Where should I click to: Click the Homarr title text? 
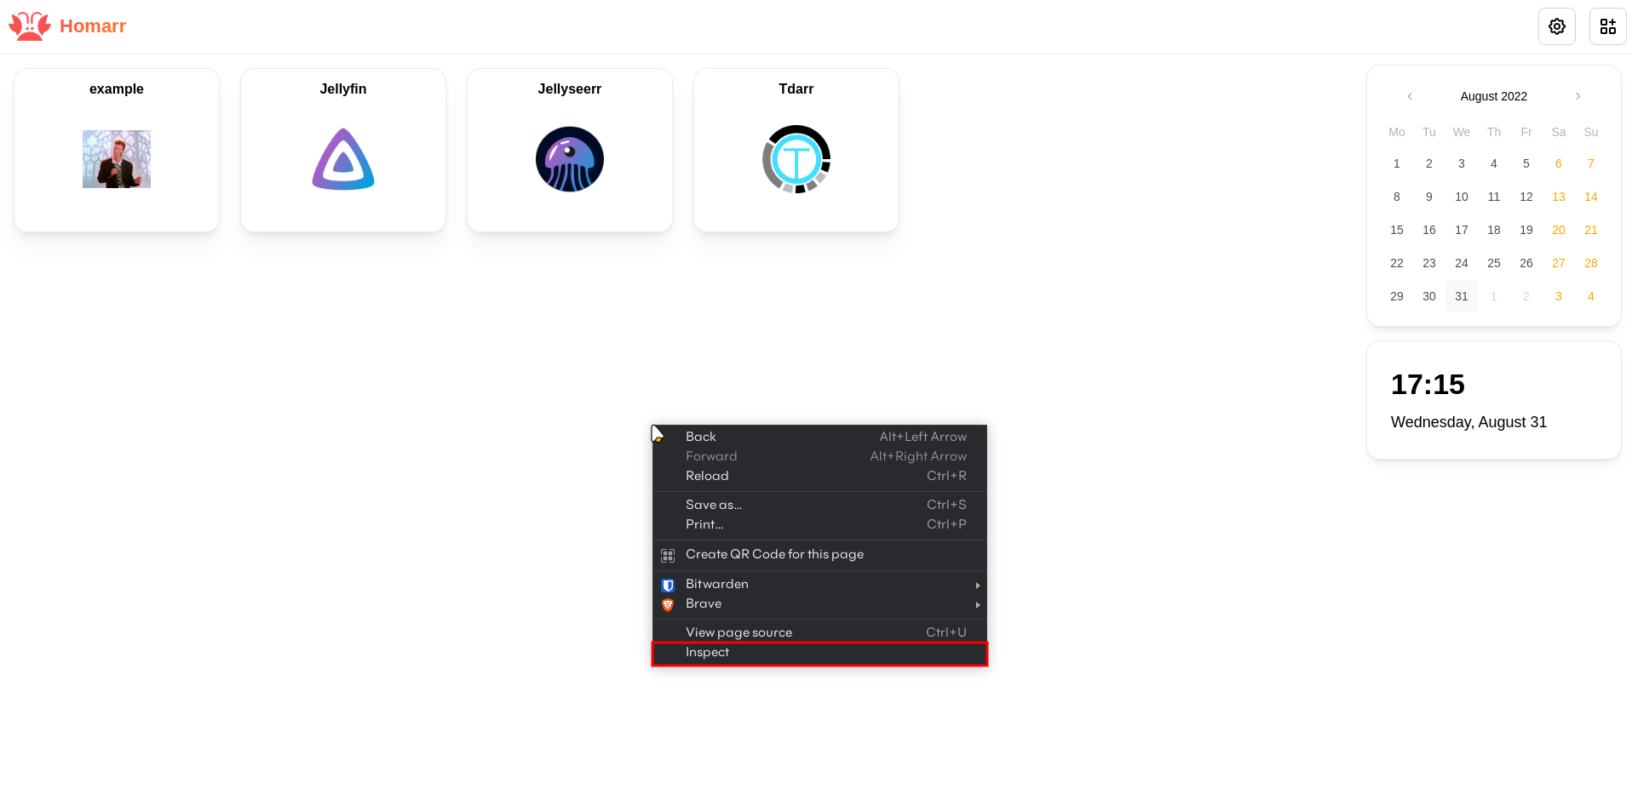(x=93, y=26)
